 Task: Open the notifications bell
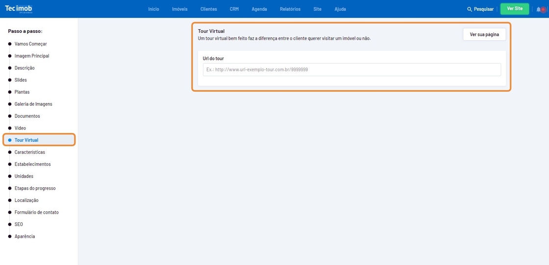click(539, 9)
